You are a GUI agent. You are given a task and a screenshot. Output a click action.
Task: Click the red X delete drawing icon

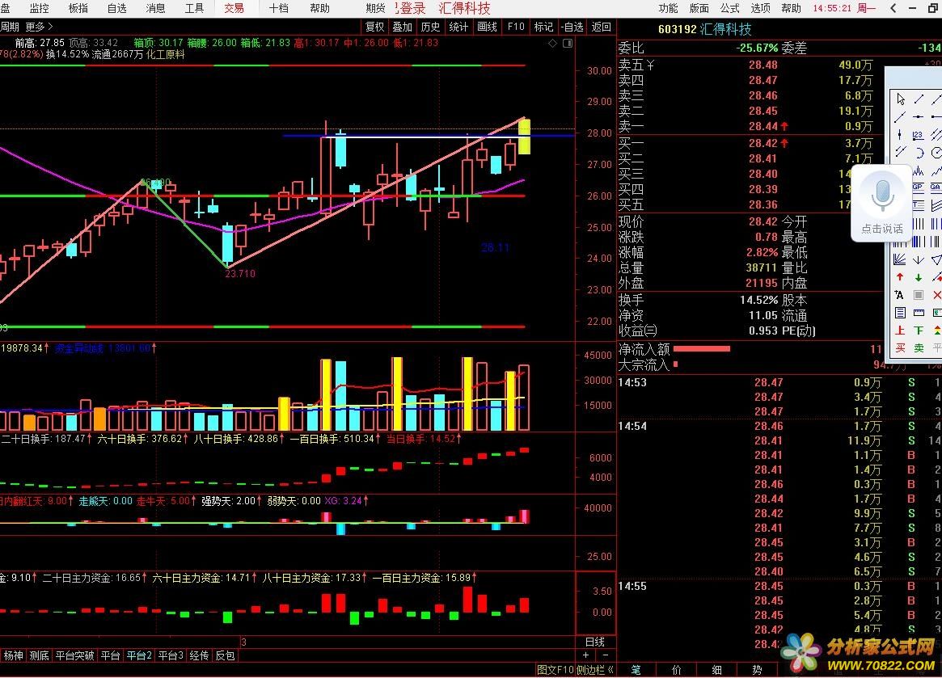[x=936, y=295]
